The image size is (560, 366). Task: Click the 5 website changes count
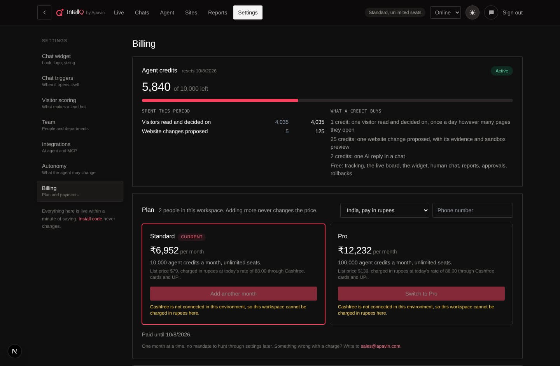pyautogui.click(x=287, y=131)
